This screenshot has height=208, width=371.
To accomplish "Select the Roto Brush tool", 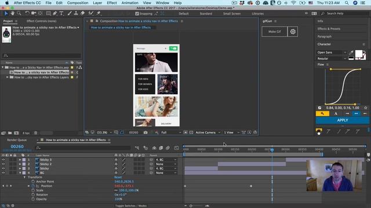I will (x=91, y=13).
